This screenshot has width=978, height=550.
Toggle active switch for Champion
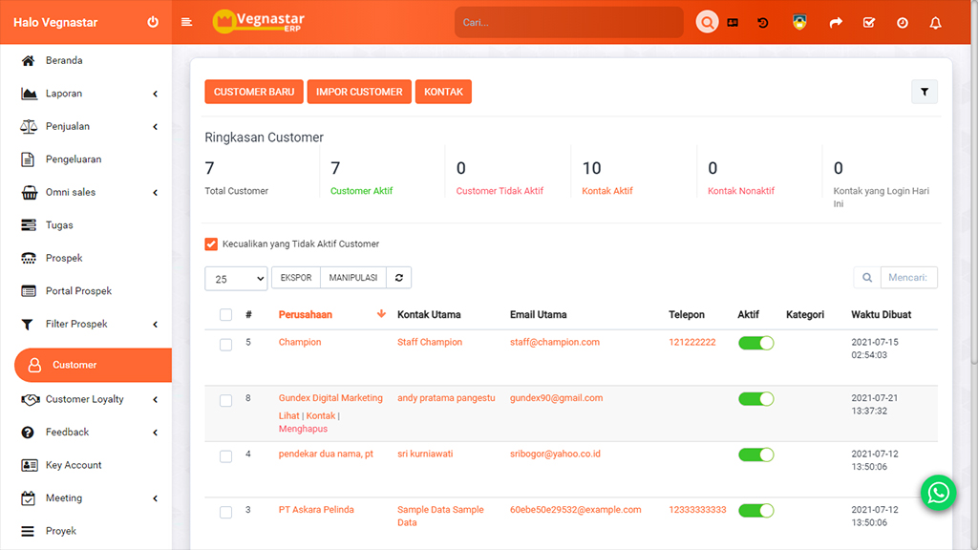pos(755,343)
